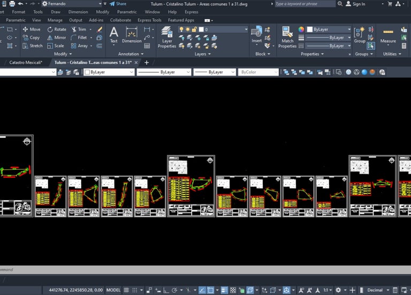Viewport: 411px width, 295px height.
Task: Switch to the Collaborate ribbon tab
Action: click(120, 20)
